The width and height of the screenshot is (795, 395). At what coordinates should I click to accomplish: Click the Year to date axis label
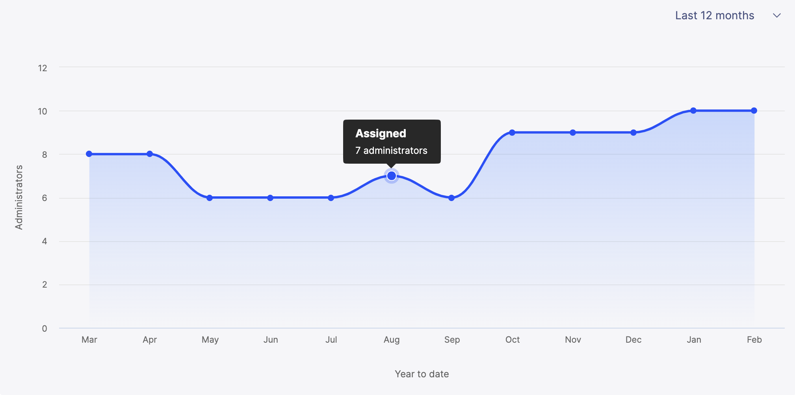tap(422, 374)
